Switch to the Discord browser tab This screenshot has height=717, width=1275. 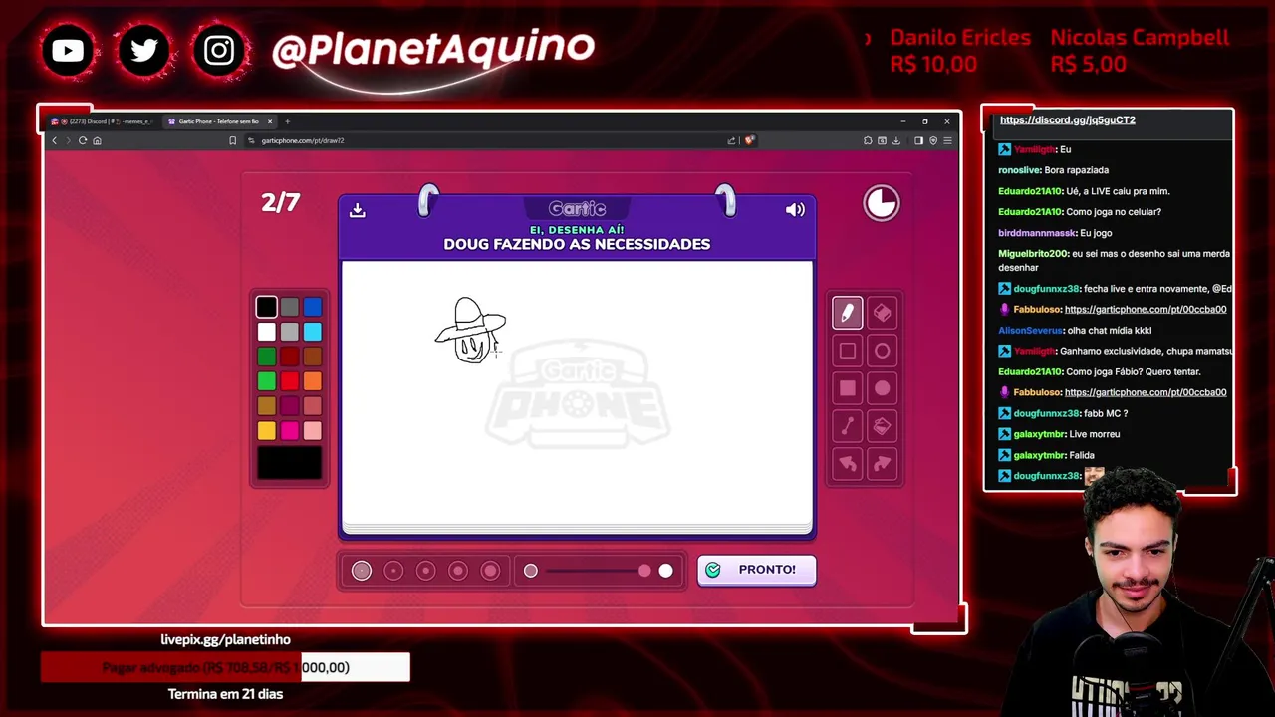coord(102,121)
